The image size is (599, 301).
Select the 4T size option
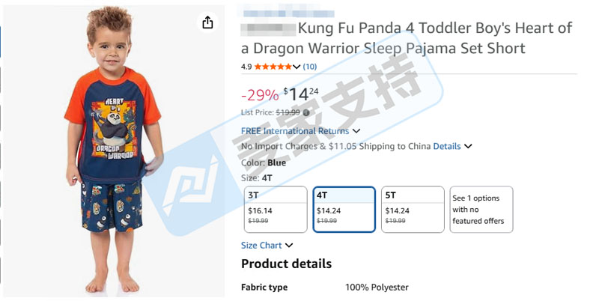[344, 210]
